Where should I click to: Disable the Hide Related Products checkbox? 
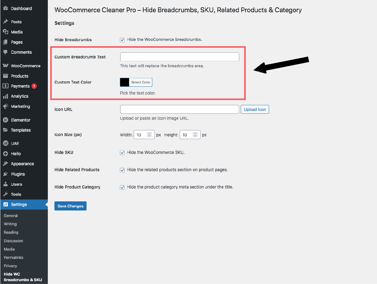122,170
